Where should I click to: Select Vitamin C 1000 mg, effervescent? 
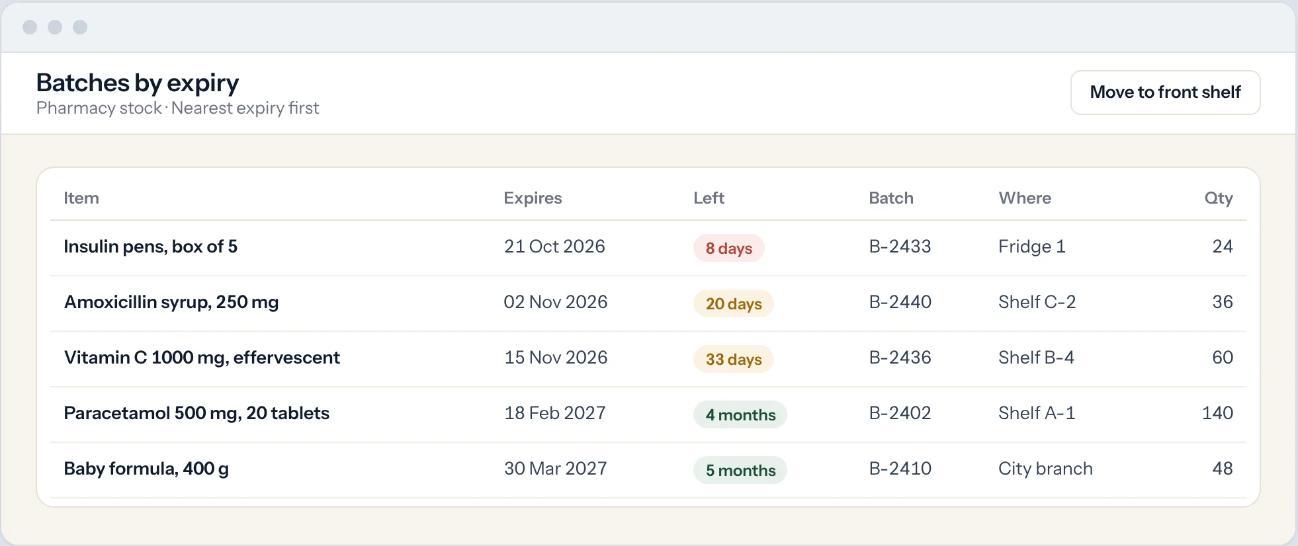[x=202, y=358]
